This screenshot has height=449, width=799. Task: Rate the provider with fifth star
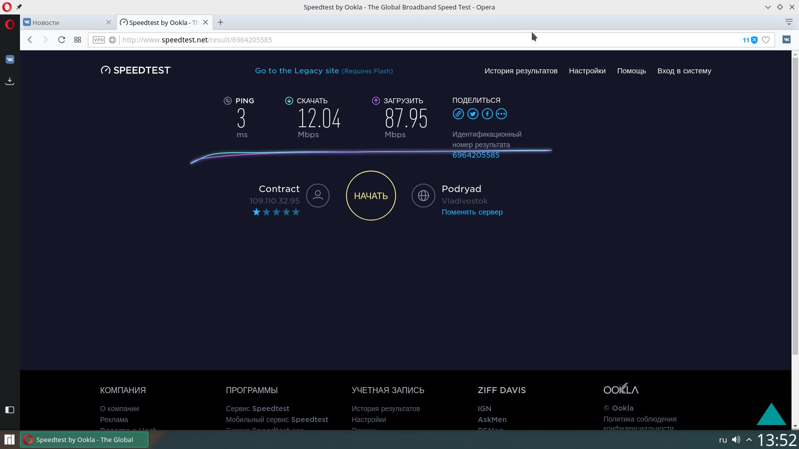(x=296, y=212)
